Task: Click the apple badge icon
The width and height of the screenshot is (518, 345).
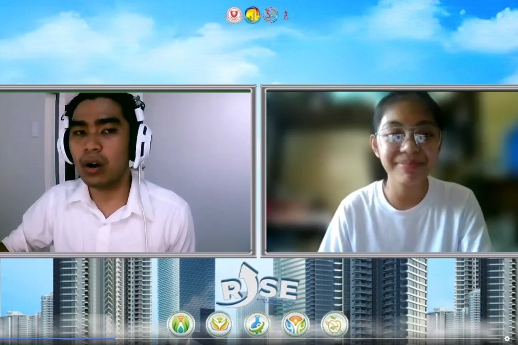Action: click(x=334, y=324)
